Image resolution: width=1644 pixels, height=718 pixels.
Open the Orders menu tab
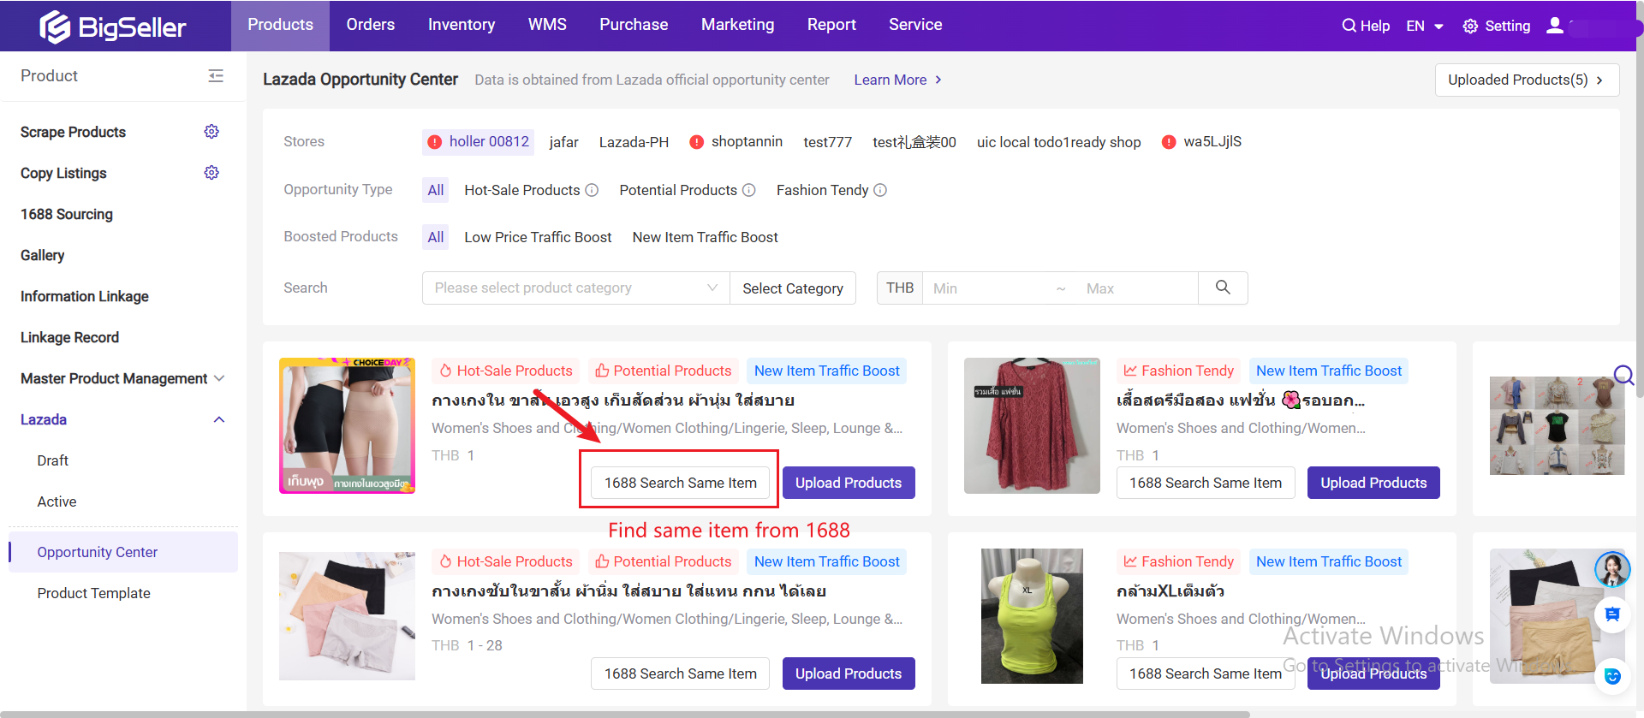(370, 25)
